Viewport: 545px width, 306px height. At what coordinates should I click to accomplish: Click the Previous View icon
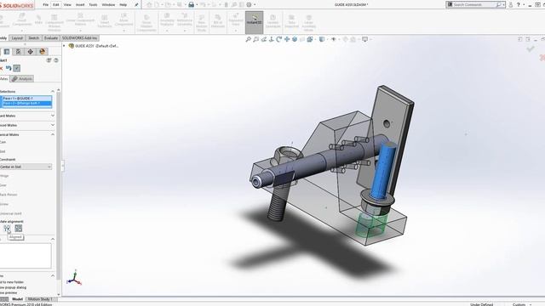(263, 40)
